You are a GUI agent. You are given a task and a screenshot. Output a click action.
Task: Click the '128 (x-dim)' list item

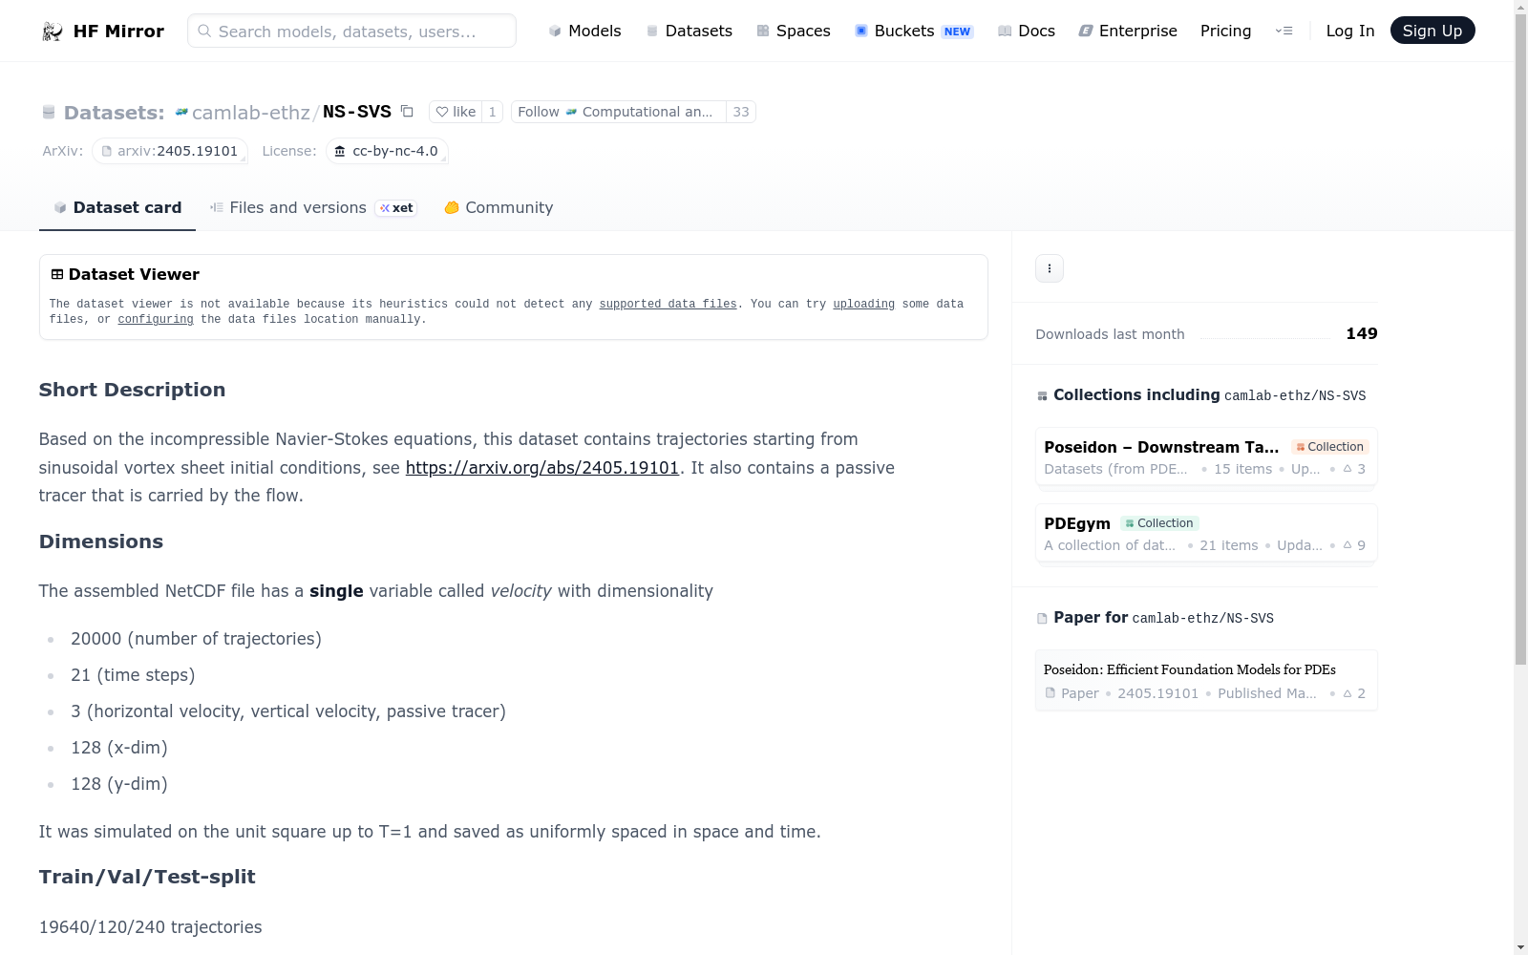(x=119, y=748)
